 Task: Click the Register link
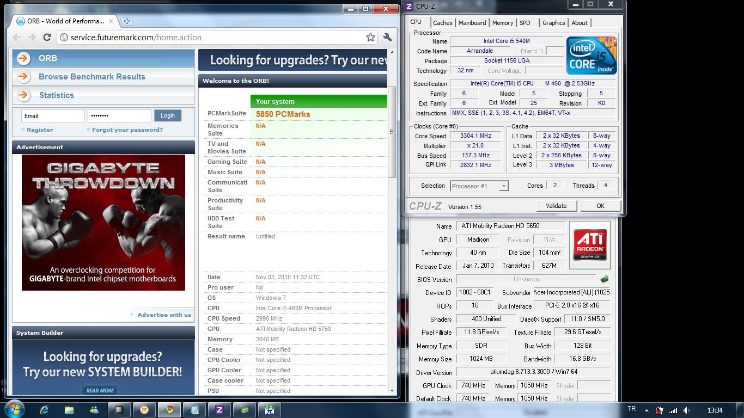point(40,130)
